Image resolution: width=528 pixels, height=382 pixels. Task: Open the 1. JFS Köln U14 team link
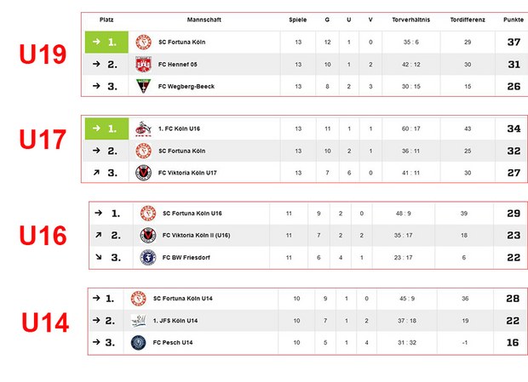175,320
